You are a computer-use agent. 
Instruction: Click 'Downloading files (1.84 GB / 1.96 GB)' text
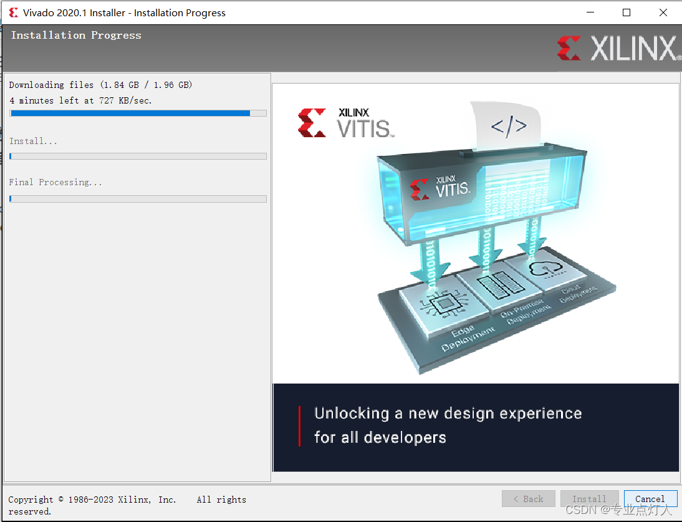(100, 85)
